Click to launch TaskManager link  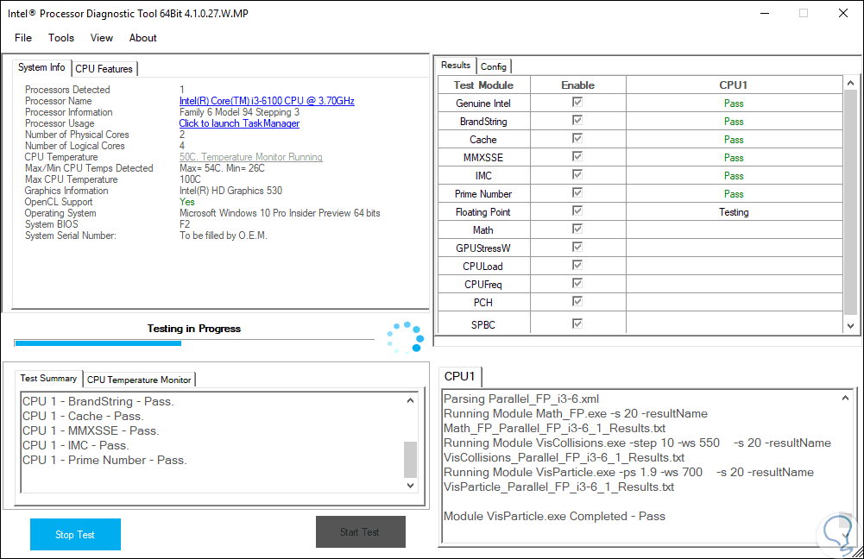(x=239, y=123)
